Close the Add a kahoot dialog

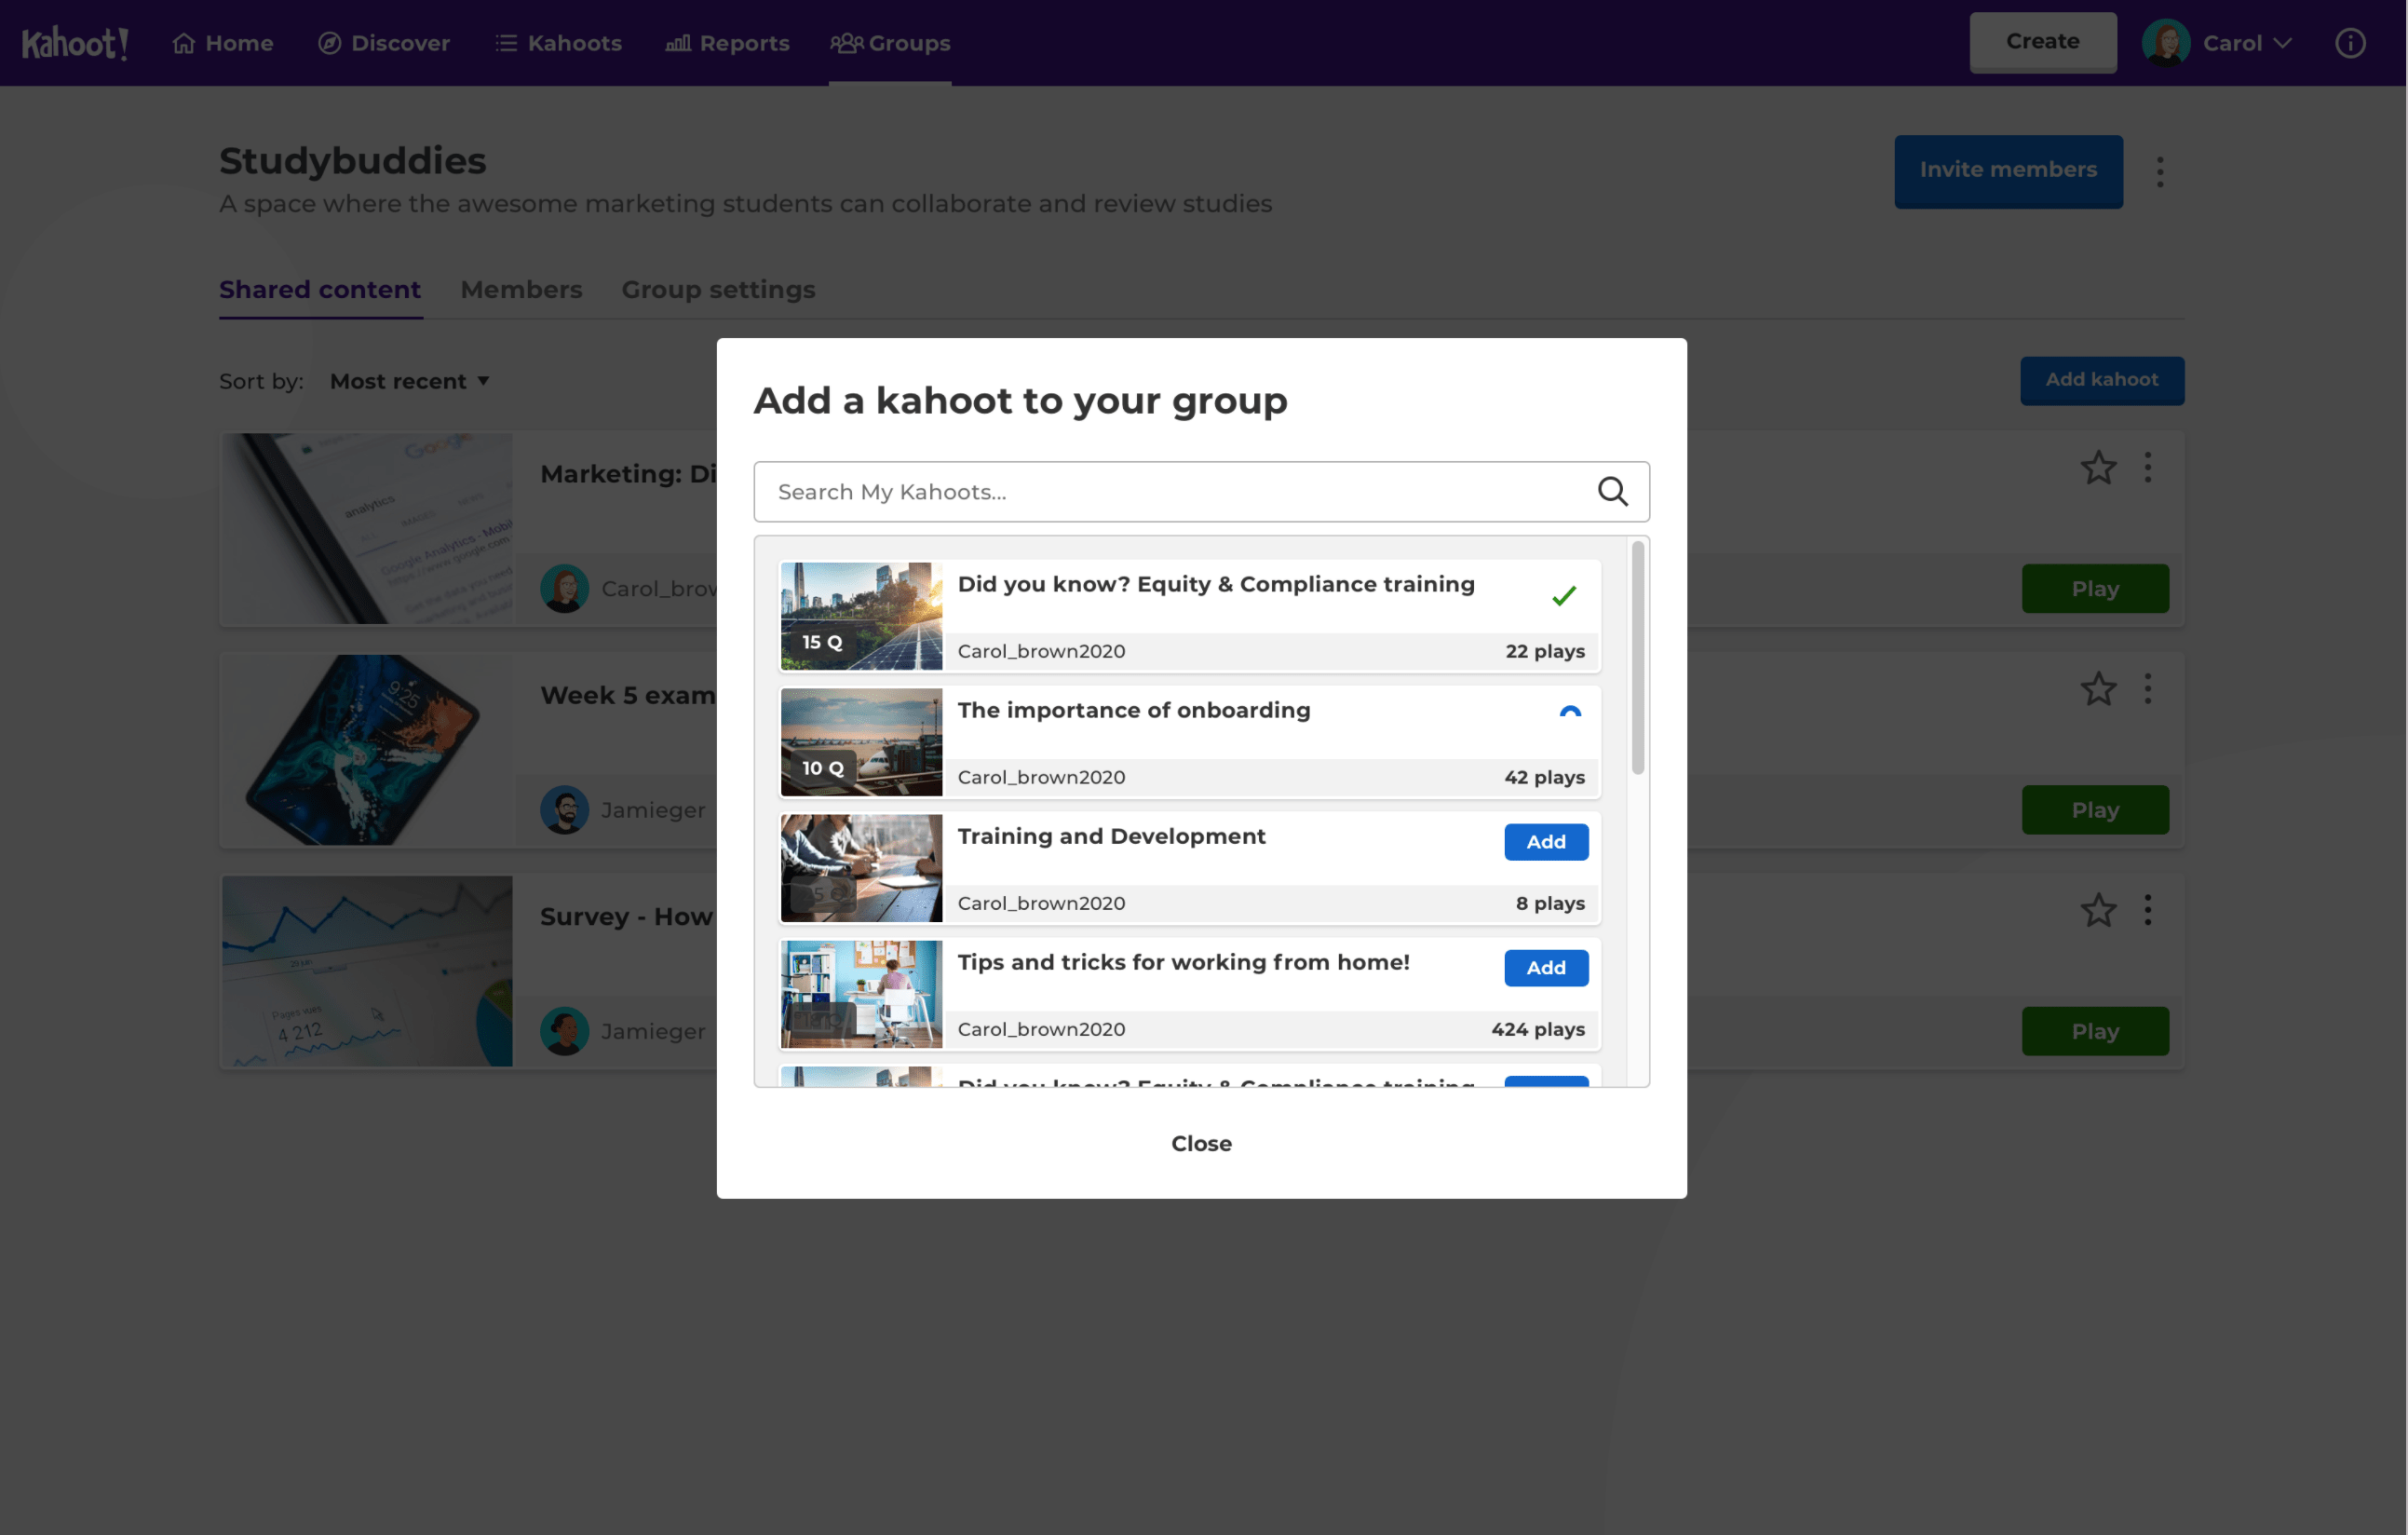pyautogui.click(x=1201, y=1143)
